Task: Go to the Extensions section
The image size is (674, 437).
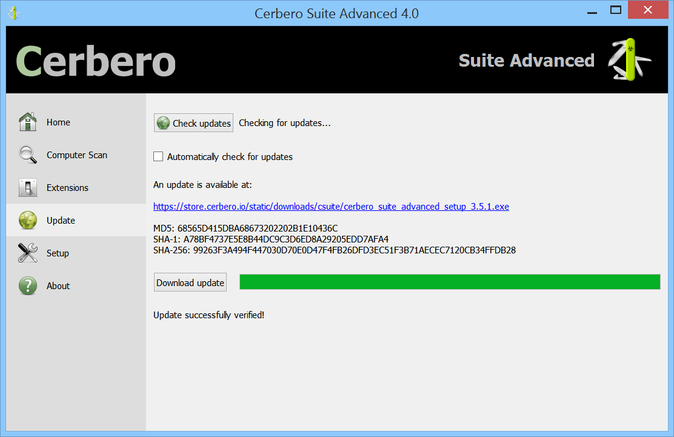Action: coord(67,188)
